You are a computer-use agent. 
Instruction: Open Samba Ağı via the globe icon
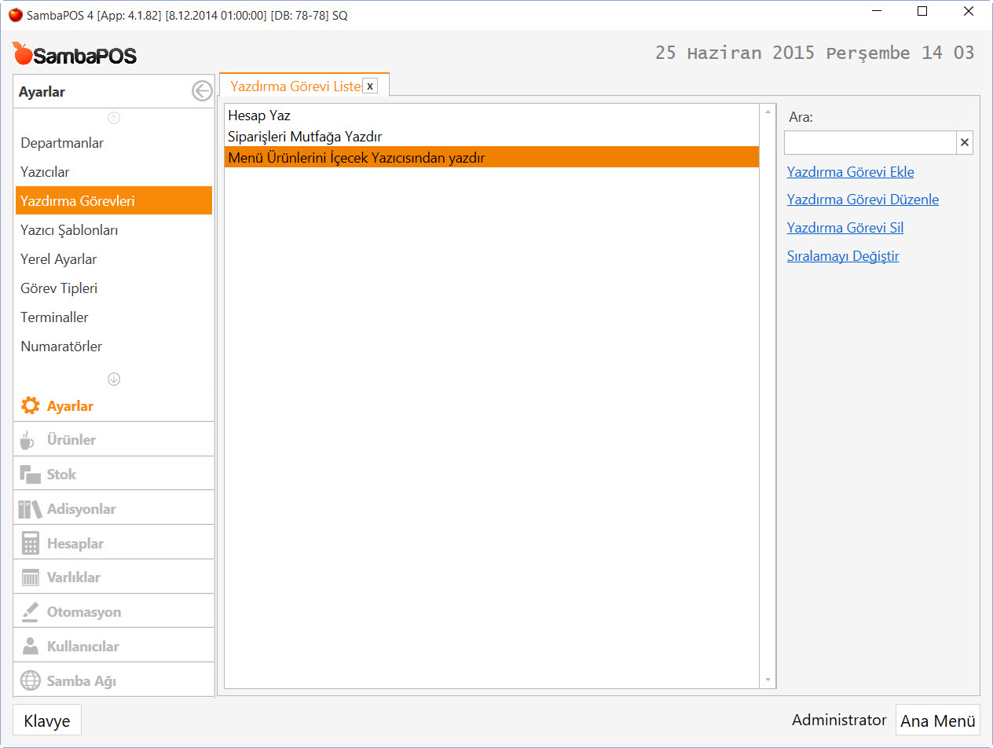(30, 681)
